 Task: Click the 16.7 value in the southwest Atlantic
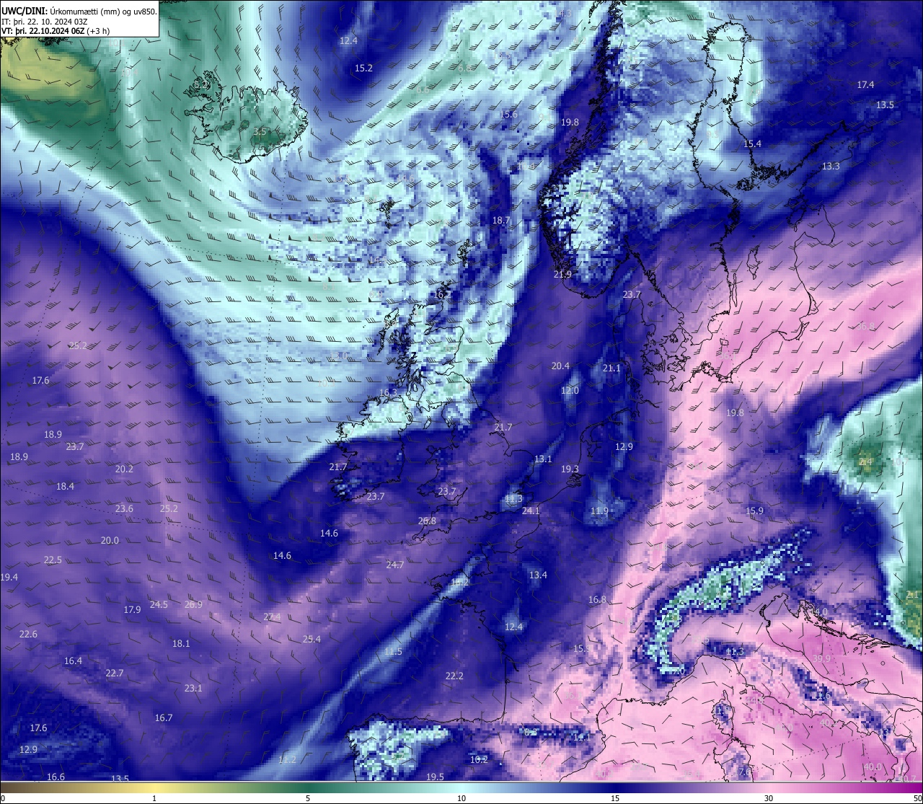[164, 718]
